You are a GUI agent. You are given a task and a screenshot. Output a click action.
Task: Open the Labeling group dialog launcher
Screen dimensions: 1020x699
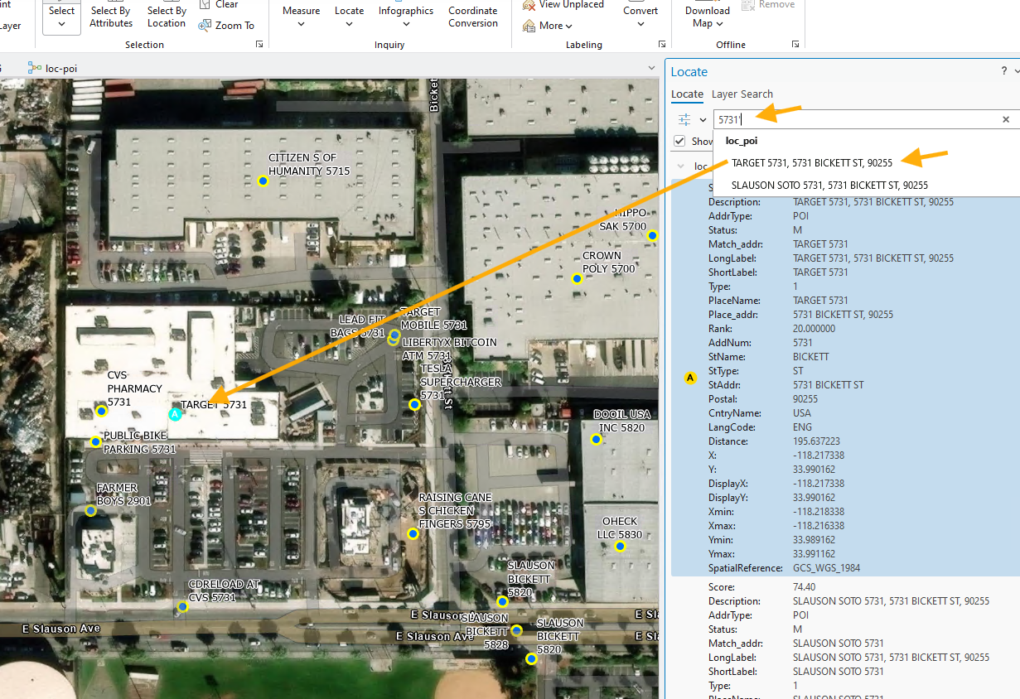click(662, 45)
